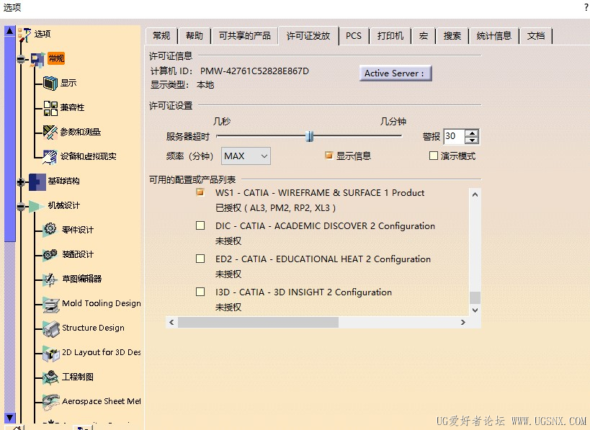
Task: Click the 警报 alarm value field
Action: pos(454,136)
